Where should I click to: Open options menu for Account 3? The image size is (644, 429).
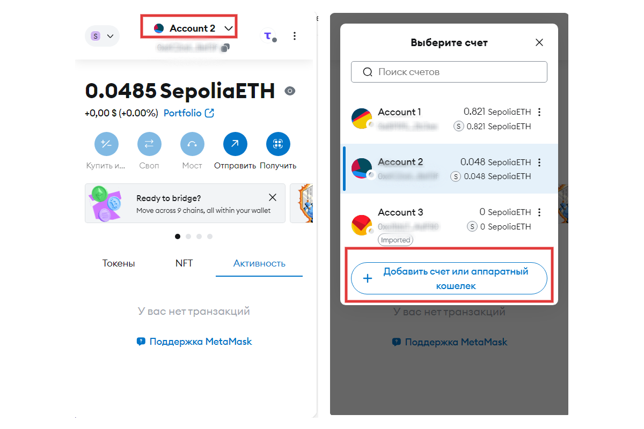pos(539,212)
